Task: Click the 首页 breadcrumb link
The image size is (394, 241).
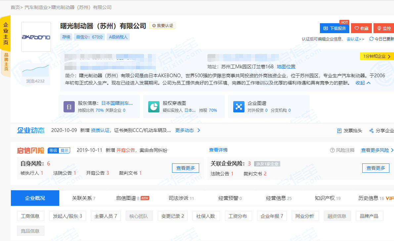Action: (x=15, y=7)
